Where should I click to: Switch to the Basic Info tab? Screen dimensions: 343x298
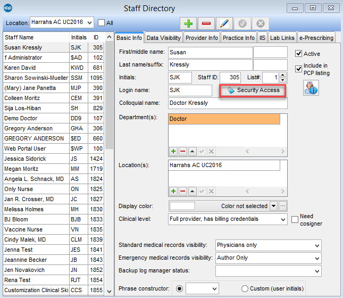coord(129,38)
